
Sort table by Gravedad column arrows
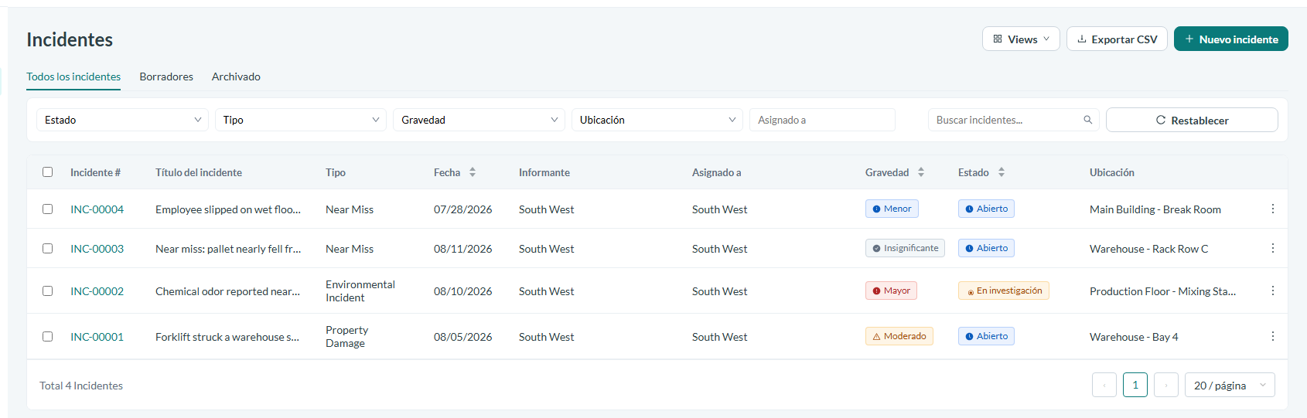click(x=921, y=172)
